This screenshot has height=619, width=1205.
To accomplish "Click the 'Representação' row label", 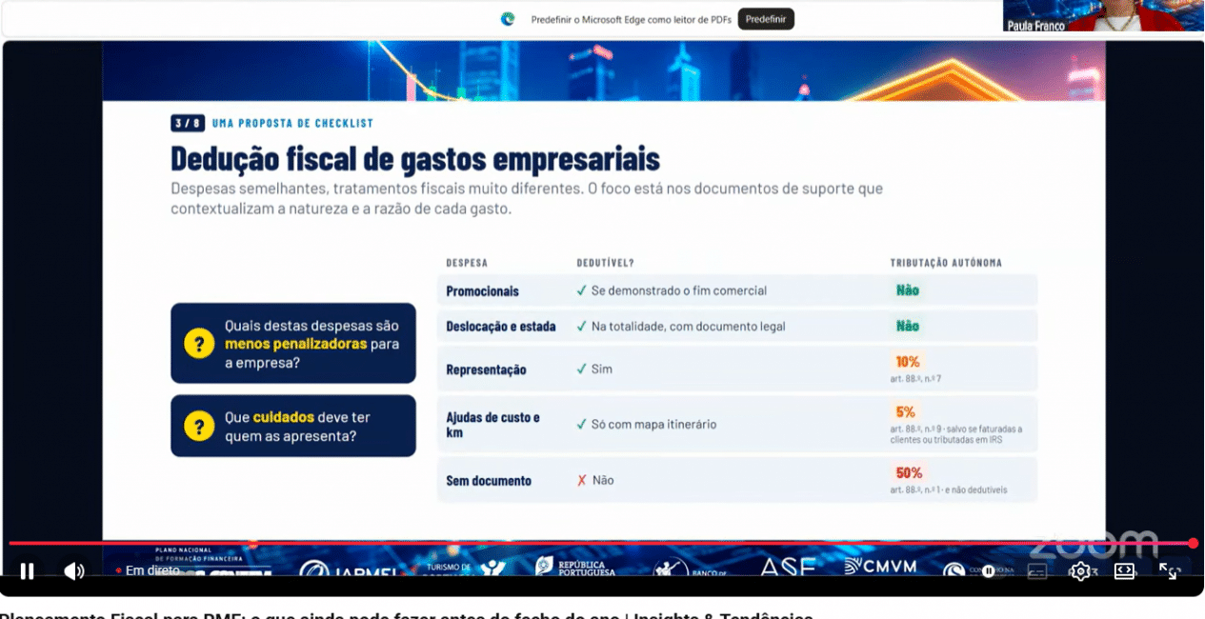I will click(x=486, y=369).
